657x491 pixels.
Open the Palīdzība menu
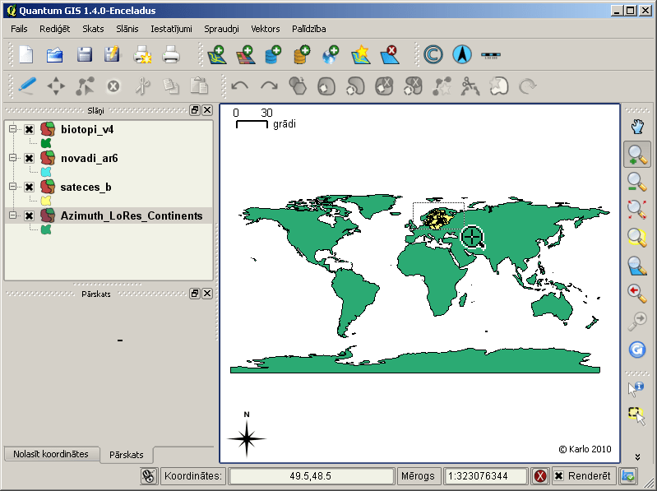point(309,29)
